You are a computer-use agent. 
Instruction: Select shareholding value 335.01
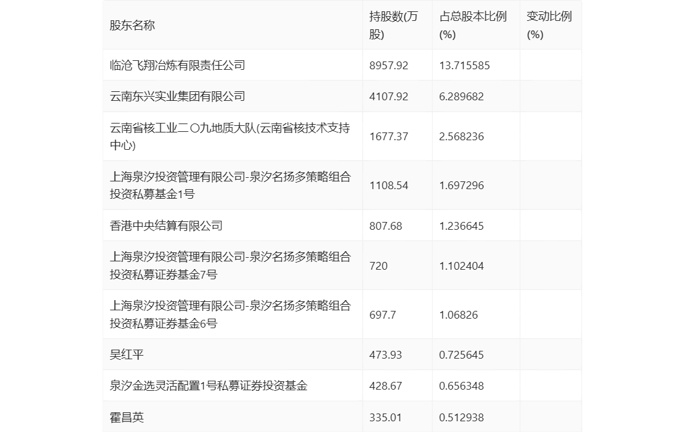pyautogui.click(x=385, y=418)
